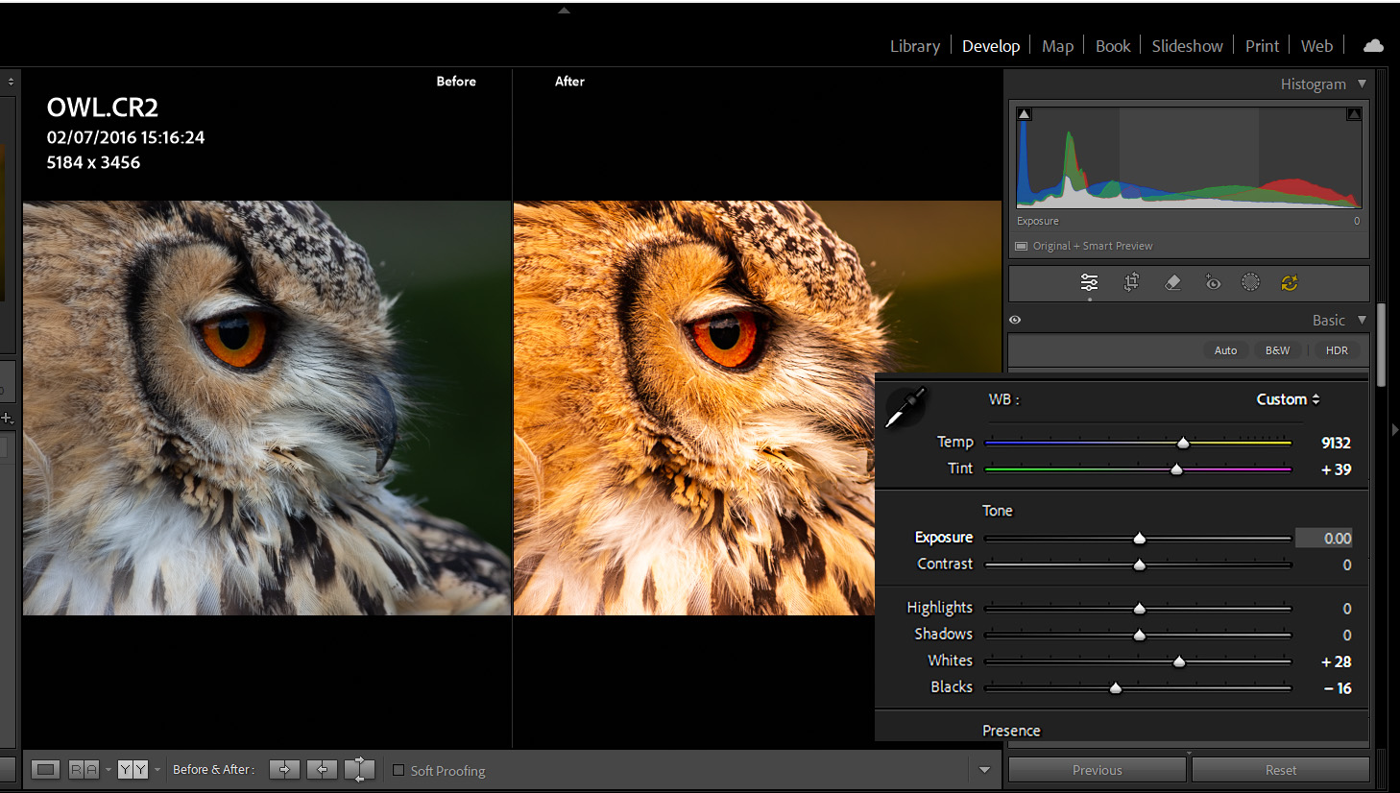Swap Before and After settings
This screenshot has height=793, width=1400.
coord(359,770)
